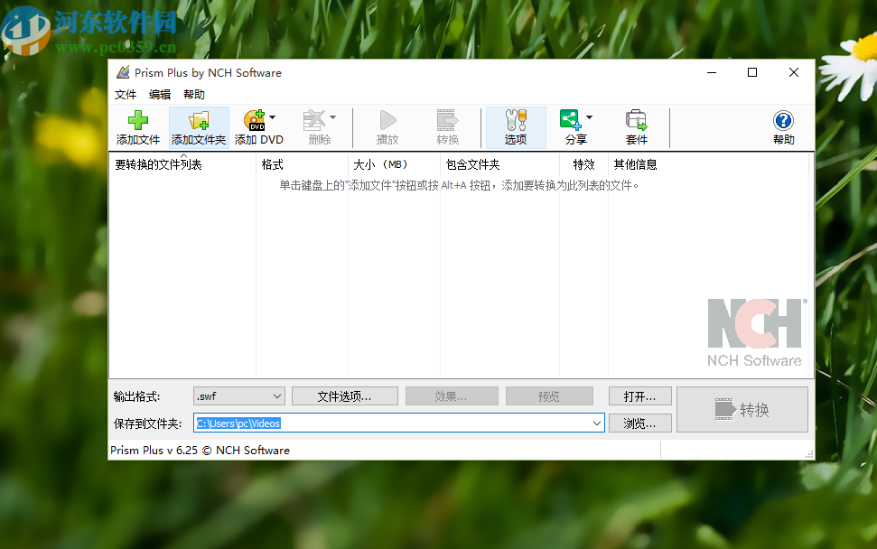Click the 帮助 (Help) question mark icon

coord(782,126)
